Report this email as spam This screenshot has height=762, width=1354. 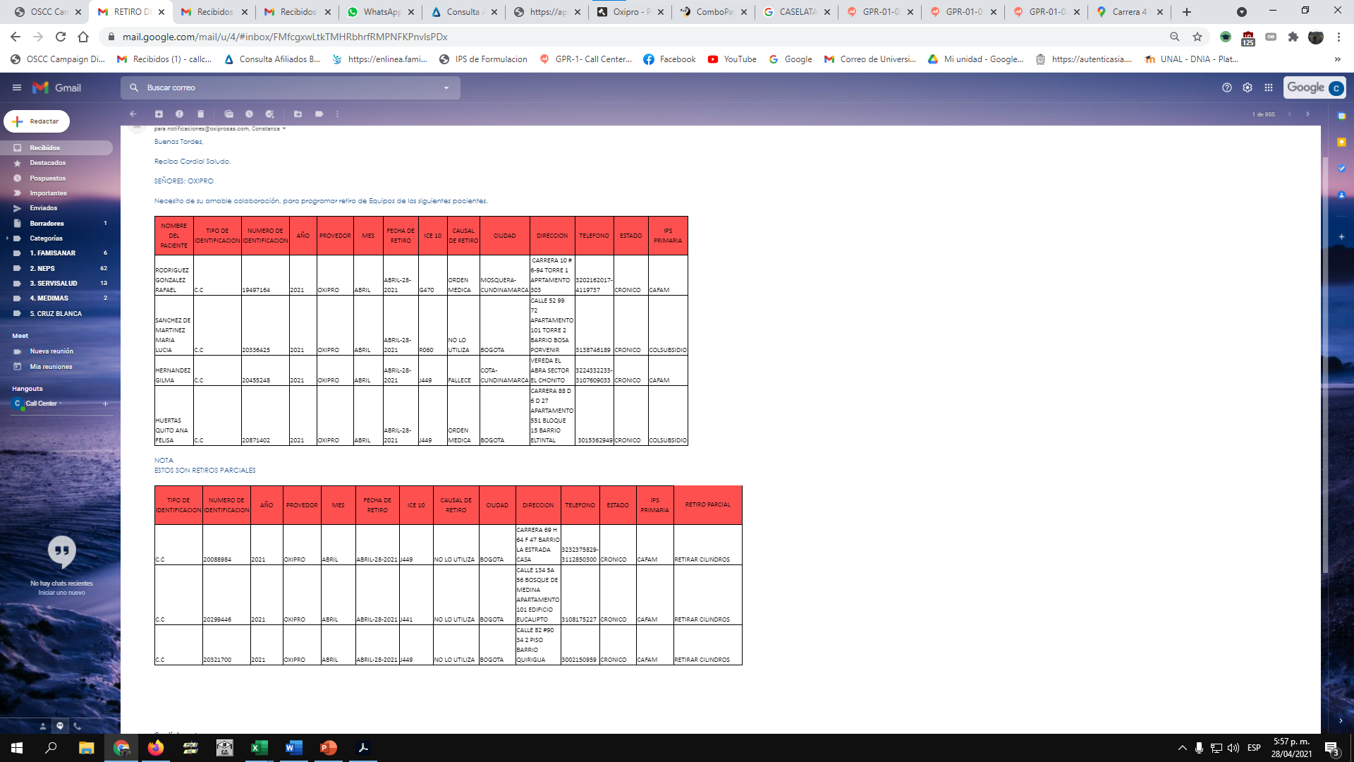click(x=179, y=114)
